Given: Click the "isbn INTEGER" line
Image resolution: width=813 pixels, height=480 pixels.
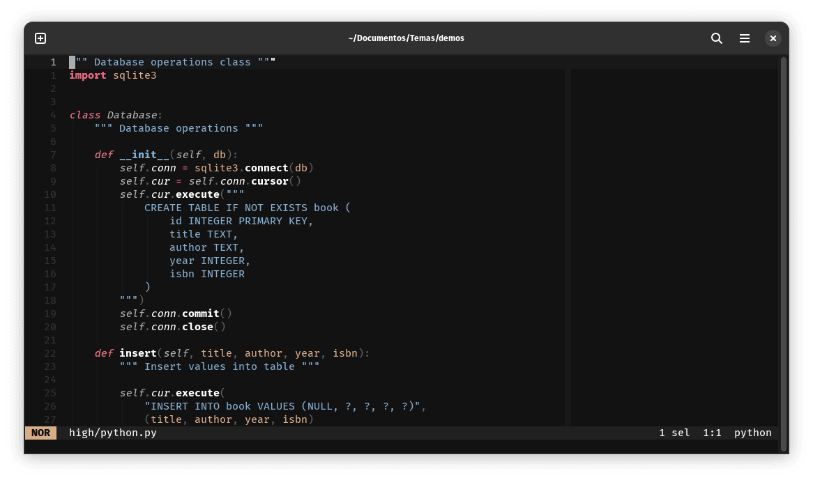Looking at the screenshot, I should pyautogui.click(x=207, y=274).
